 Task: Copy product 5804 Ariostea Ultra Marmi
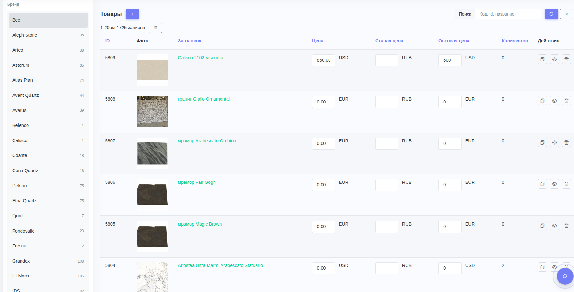542,267
